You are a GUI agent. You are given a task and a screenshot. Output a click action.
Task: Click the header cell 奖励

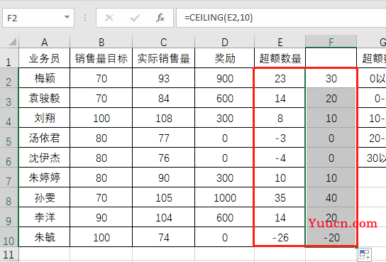click(x=224, y=58)
